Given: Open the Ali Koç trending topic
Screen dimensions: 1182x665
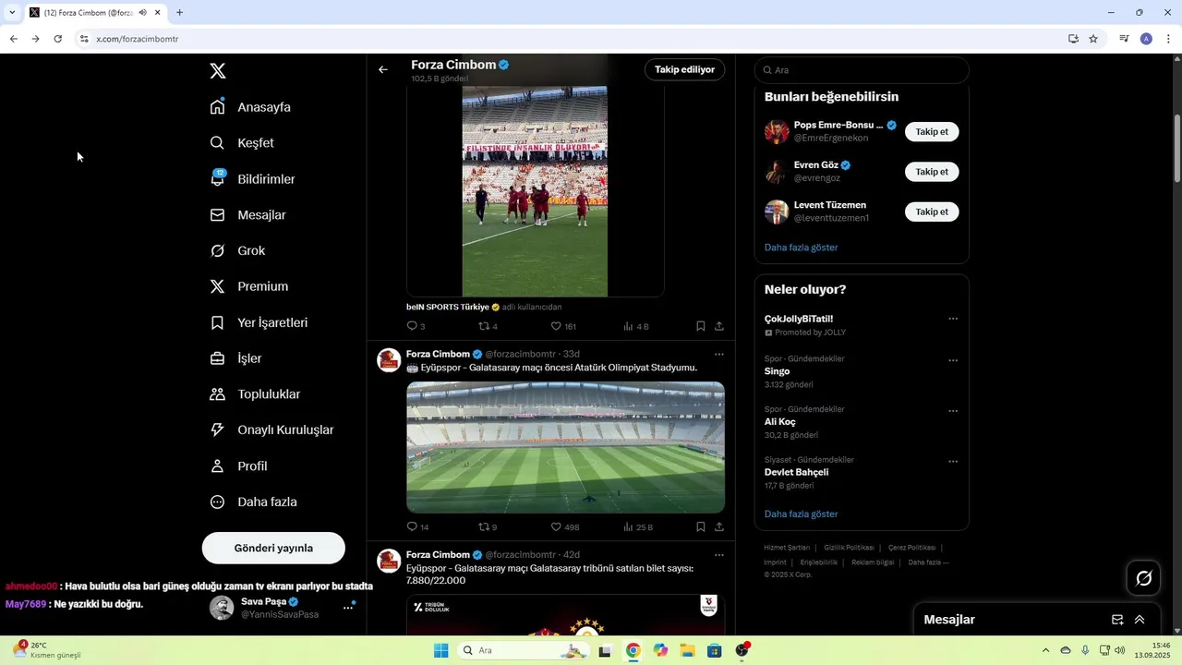Looking at the screenshot, I should (780, 421).
